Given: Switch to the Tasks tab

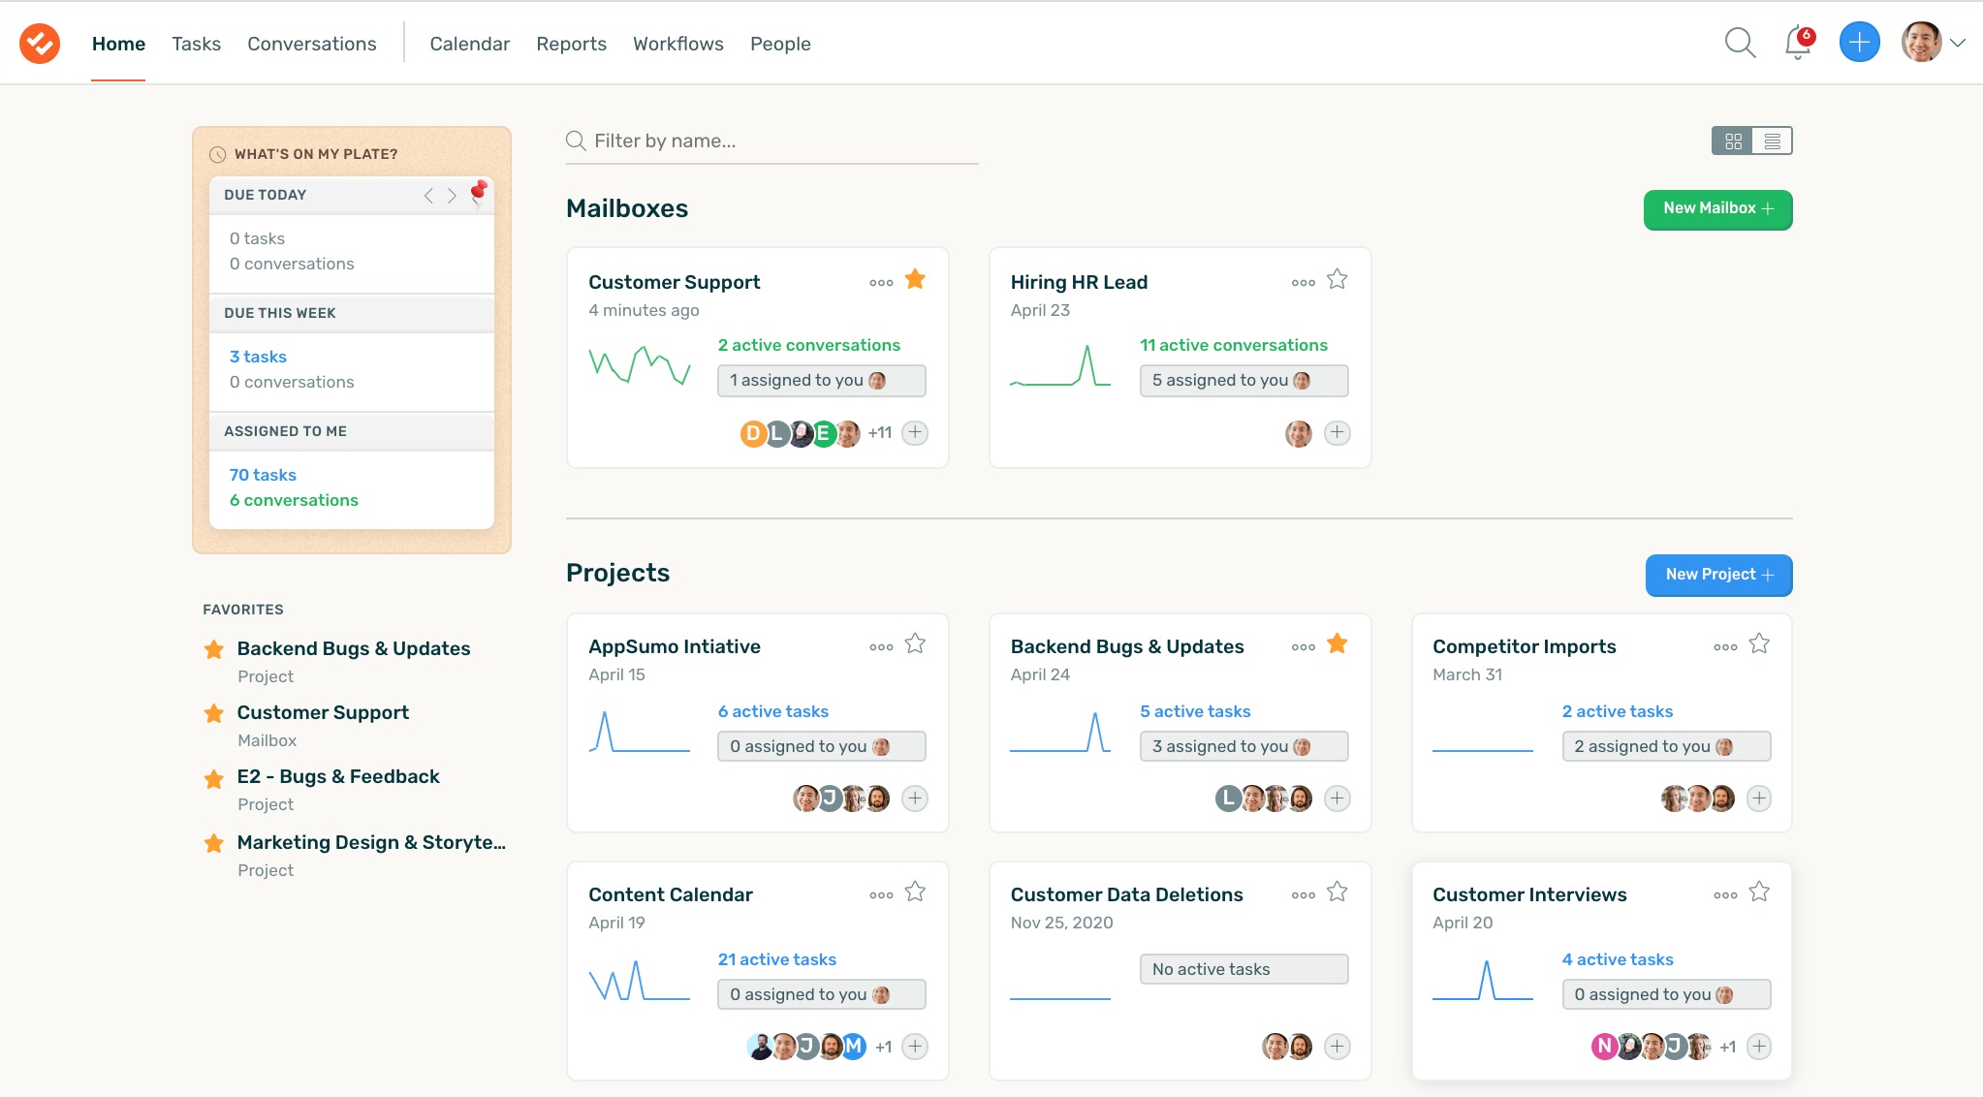Looking at the screenshot, I should point(196,43).
